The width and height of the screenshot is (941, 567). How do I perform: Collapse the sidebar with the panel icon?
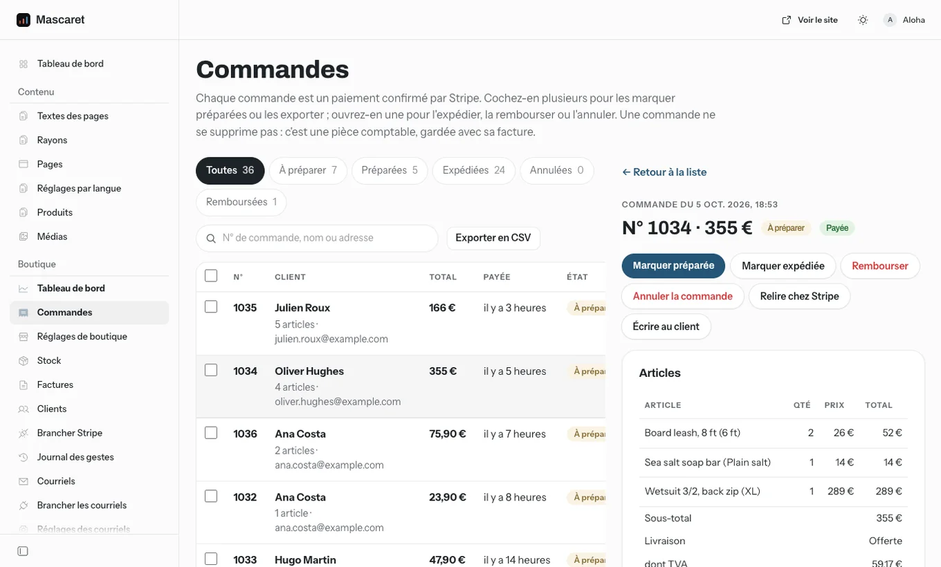point(23,551)
